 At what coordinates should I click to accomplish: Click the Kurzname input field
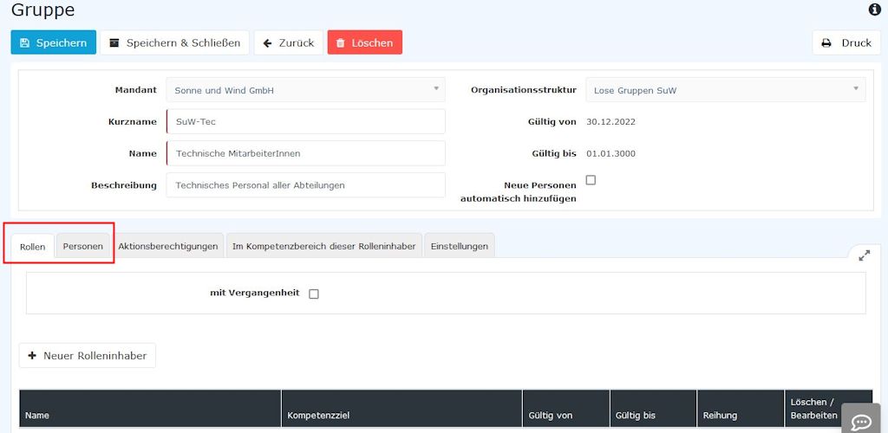click(x=306, y=121)
